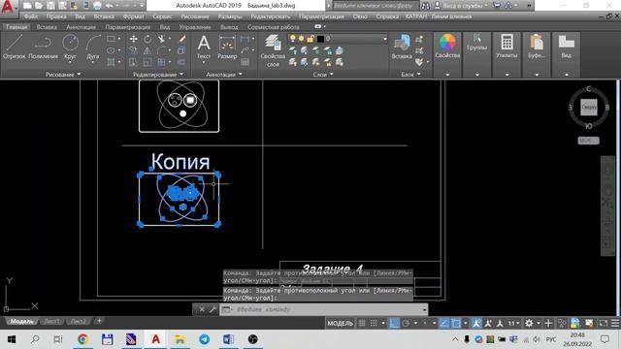Click the Move tool icon

134,39
